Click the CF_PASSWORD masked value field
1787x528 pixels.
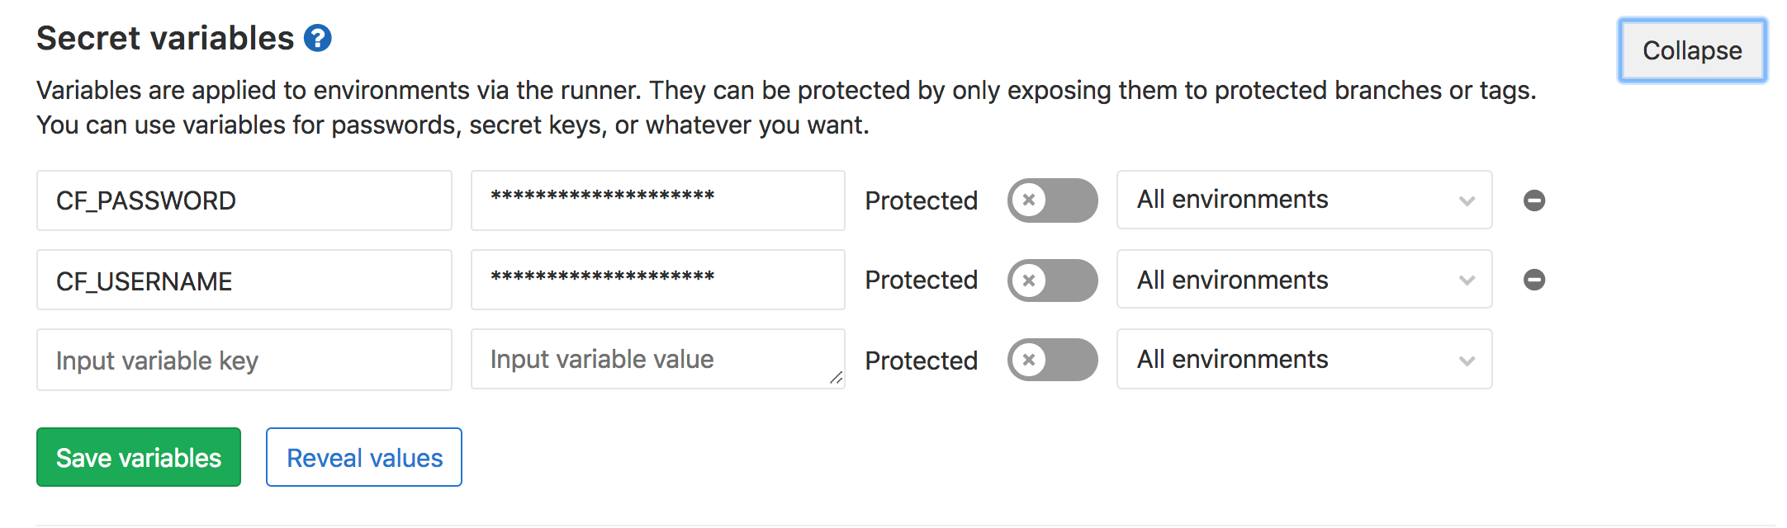[x=657, y=200]
